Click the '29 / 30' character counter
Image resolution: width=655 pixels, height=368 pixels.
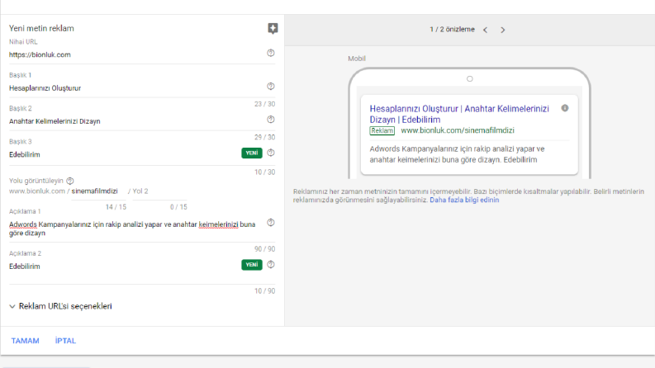[x=265, y=137]
